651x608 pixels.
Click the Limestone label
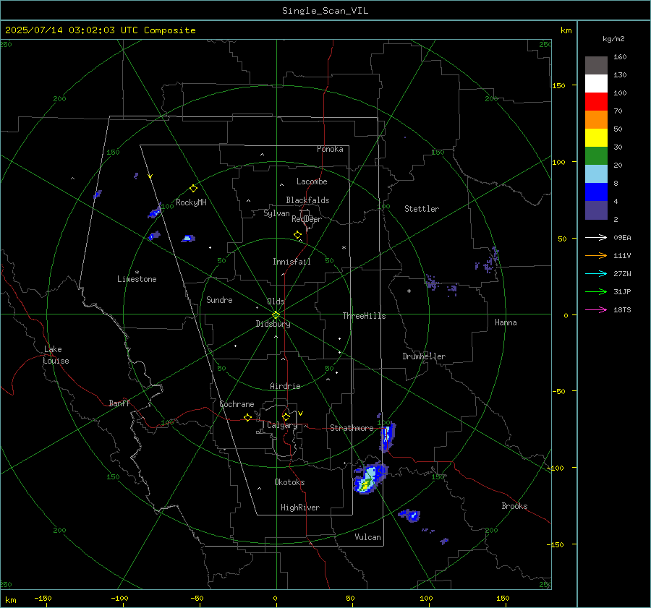coord(137,279)
